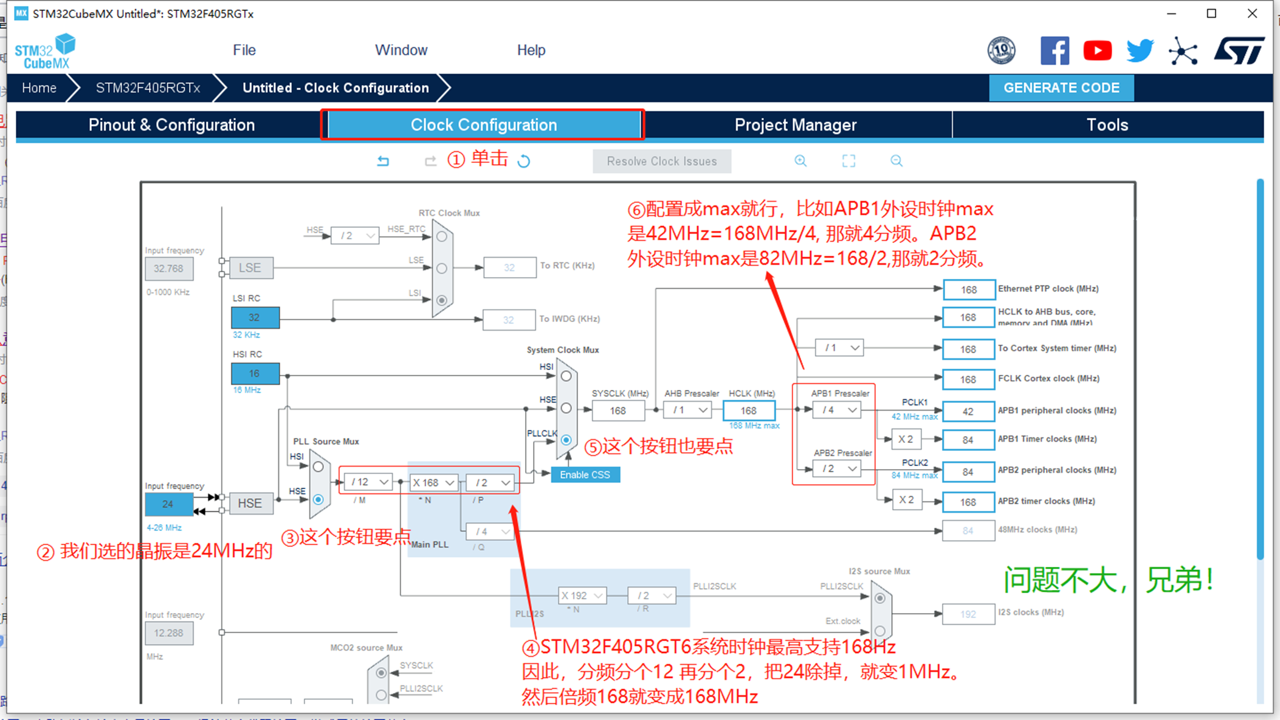This screenshot has width=1280, height=720.
Task: Select HSI in PLL Source Mux
Action: pyautogui.click(x=318, y=467)
